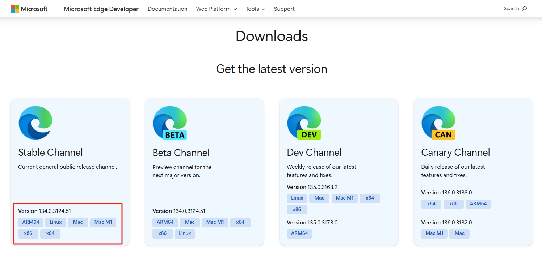The height and width of the screenshot is (253, 542).
Task: Download Beta Channel x86 build
Action: click(x=163, y=233)
